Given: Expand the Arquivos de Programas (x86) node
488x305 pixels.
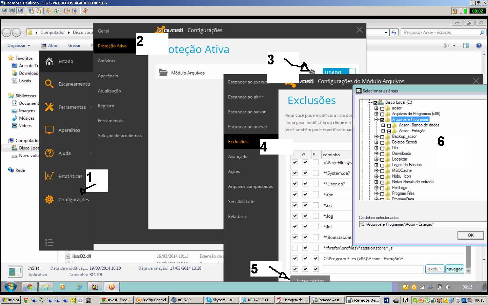Looking at the screenshot, I should [376, 114].
